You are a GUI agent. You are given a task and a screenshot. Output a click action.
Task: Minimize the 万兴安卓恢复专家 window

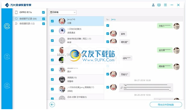click(172, 5)
